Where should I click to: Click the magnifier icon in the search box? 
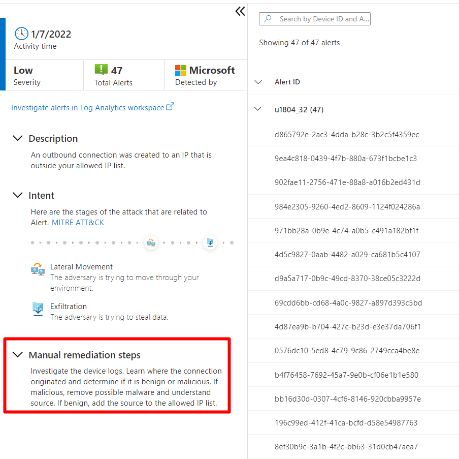pos(268,18)
